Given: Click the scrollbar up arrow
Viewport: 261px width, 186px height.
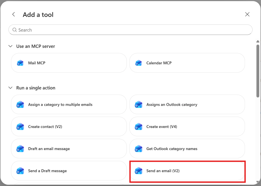Looking at the screenshot, I should coord(258,41).
